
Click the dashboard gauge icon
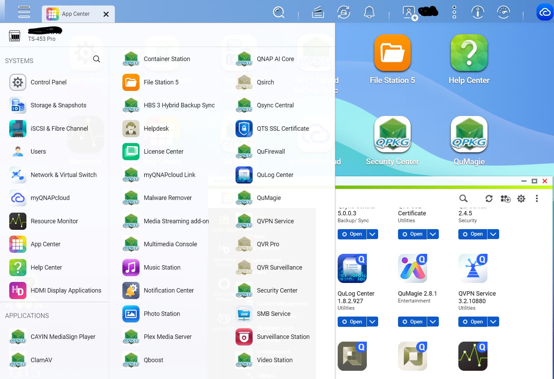[503, 13]
